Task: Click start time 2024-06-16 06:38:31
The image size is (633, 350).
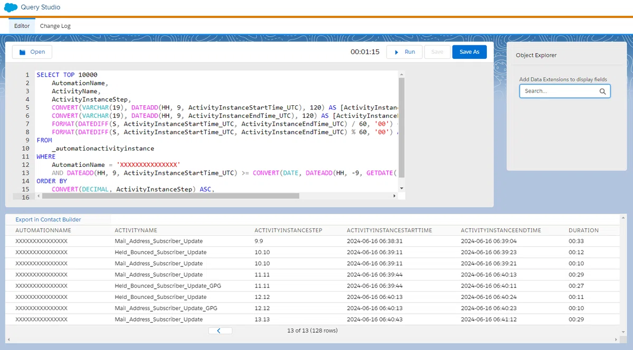Action: coord(375,242)
